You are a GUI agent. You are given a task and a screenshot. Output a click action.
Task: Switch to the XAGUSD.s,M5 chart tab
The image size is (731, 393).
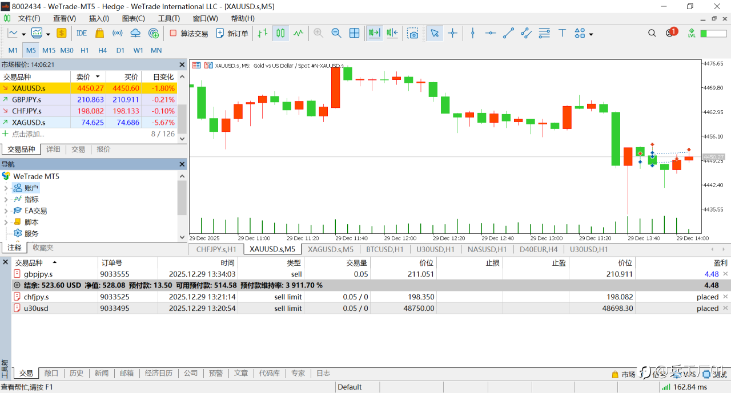[x=331, y=249]
